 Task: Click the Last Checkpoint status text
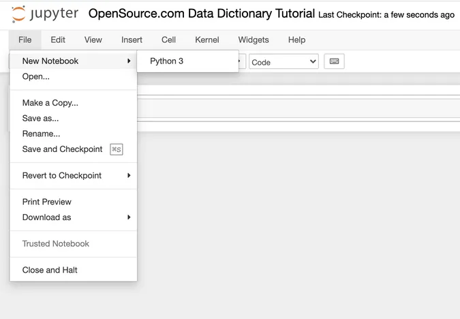pos(386,15)
